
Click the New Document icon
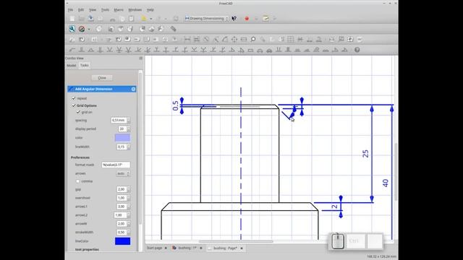72,19
